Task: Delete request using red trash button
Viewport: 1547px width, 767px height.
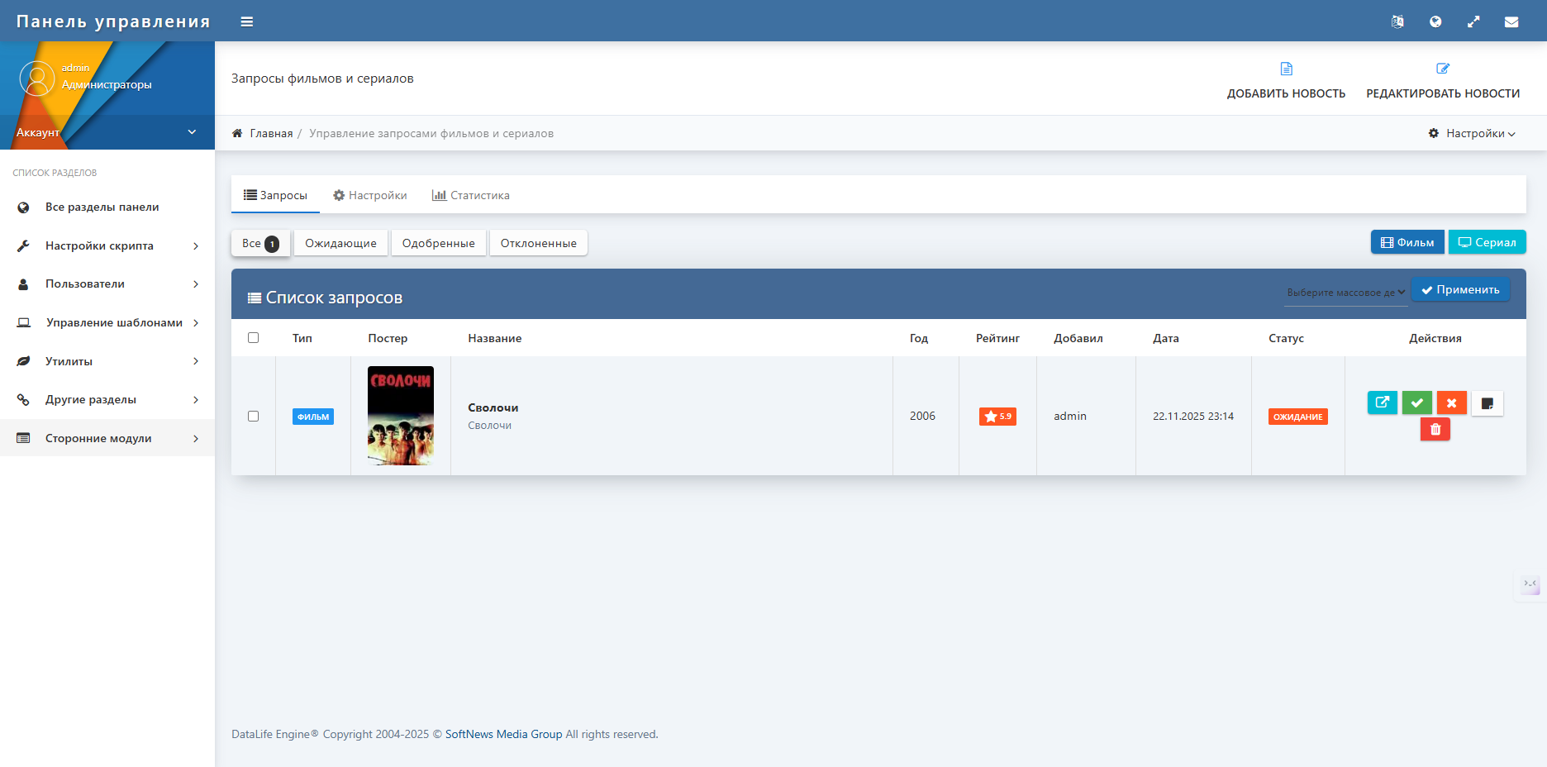Action: (x=1435, y=429)
